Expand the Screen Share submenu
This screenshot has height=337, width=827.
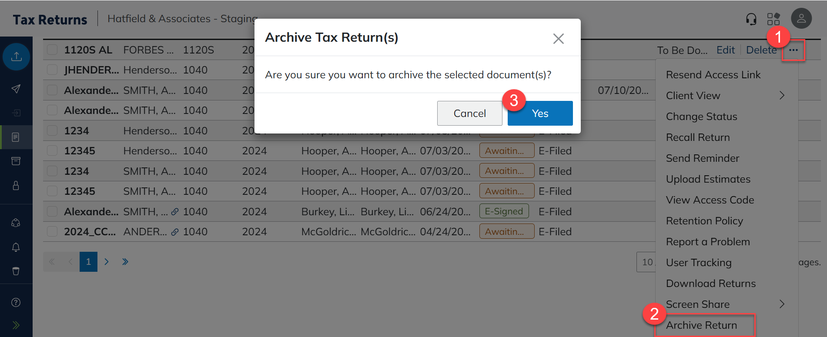pos(781,304)
